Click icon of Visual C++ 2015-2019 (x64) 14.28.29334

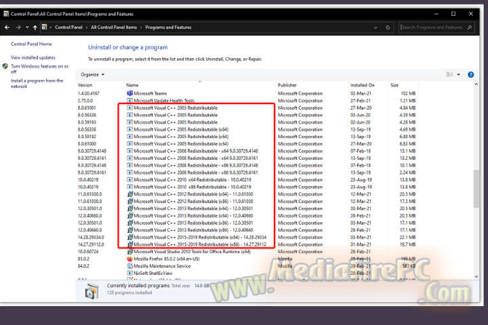129,237
